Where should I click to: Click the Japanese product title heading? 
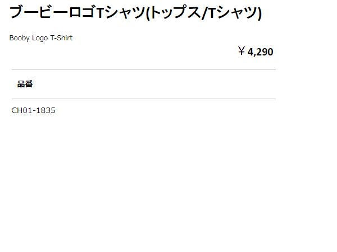pyautogui.click(x=136, y=13)
